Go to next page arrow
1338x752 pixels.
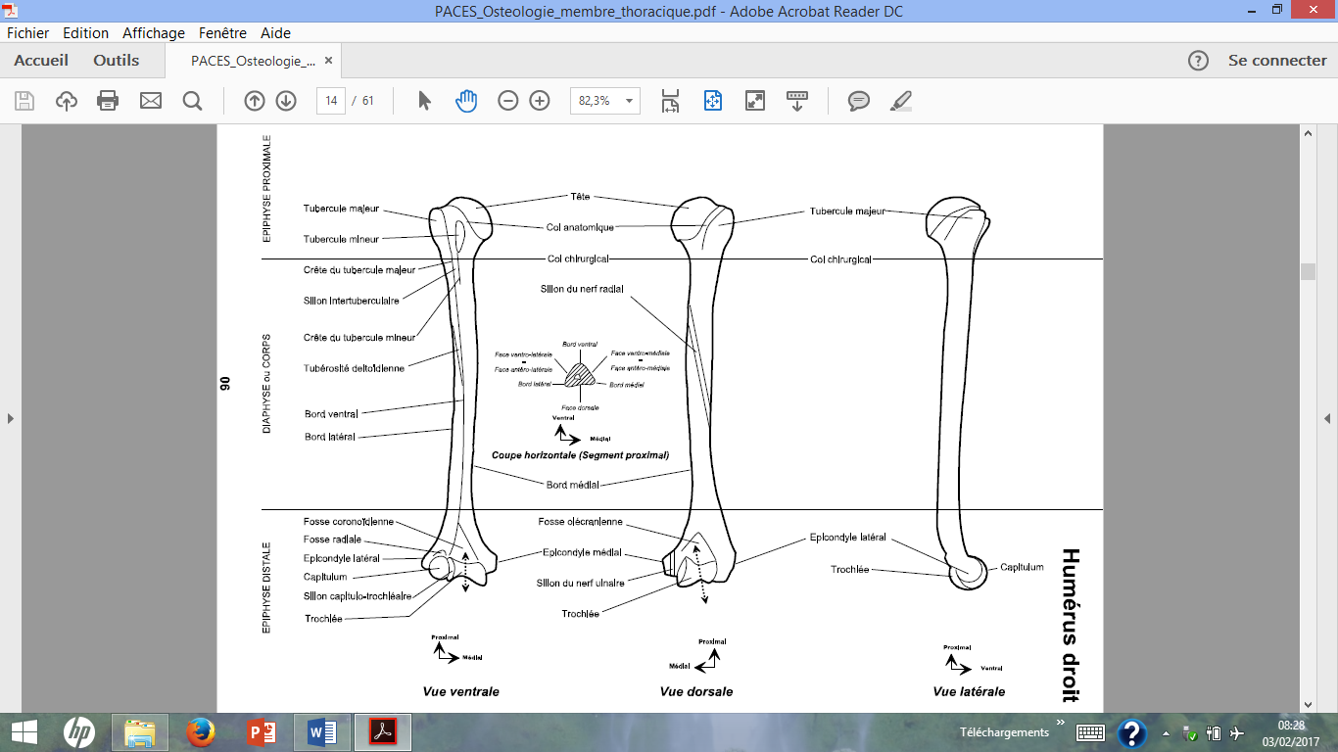coord(286,101)
